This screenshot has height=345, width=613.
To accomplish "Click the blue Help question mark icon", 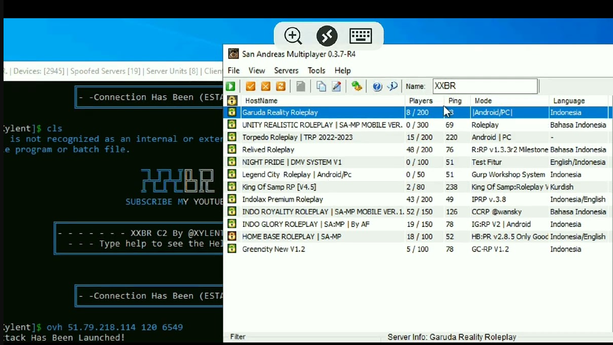I will (377, 87).
